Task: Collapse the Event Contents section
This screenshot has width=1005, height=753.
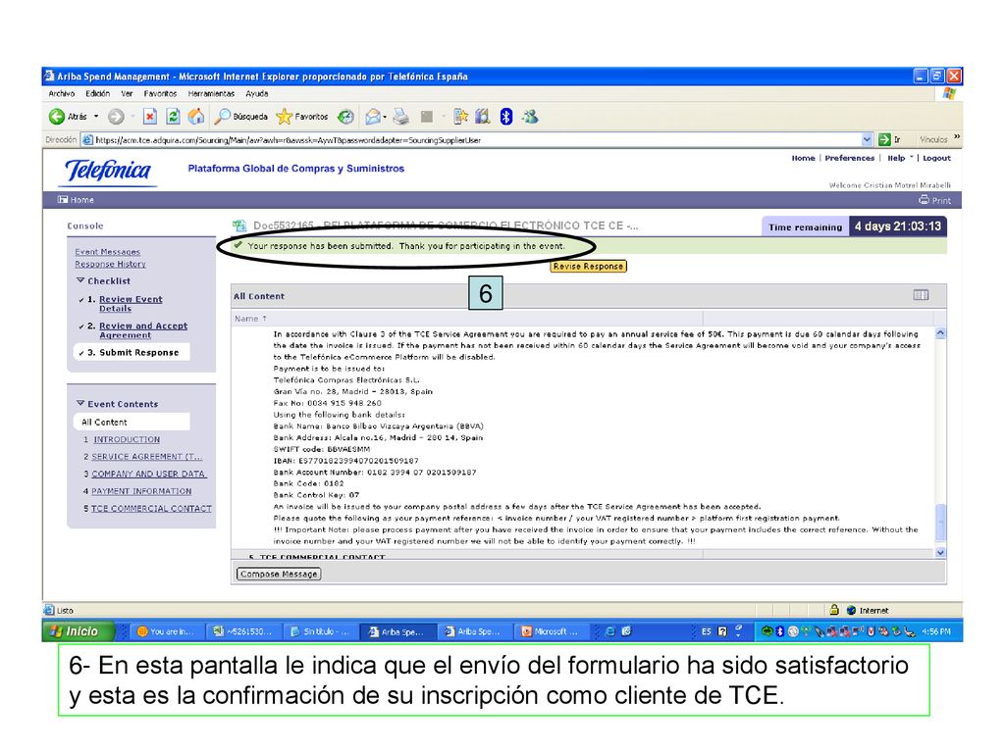Action: (x=80, y=403)
